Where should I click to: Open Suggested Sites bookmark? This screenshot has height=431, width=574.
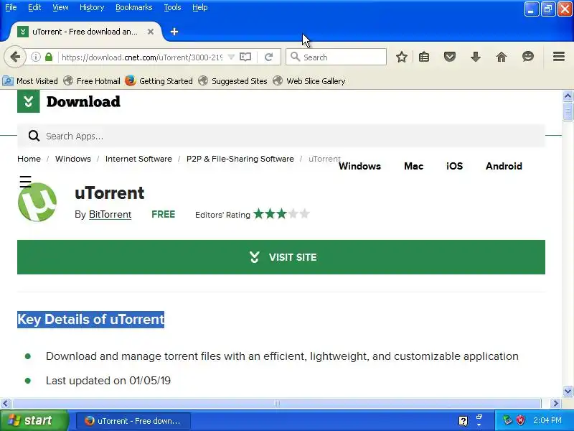(x=232, y=81)
